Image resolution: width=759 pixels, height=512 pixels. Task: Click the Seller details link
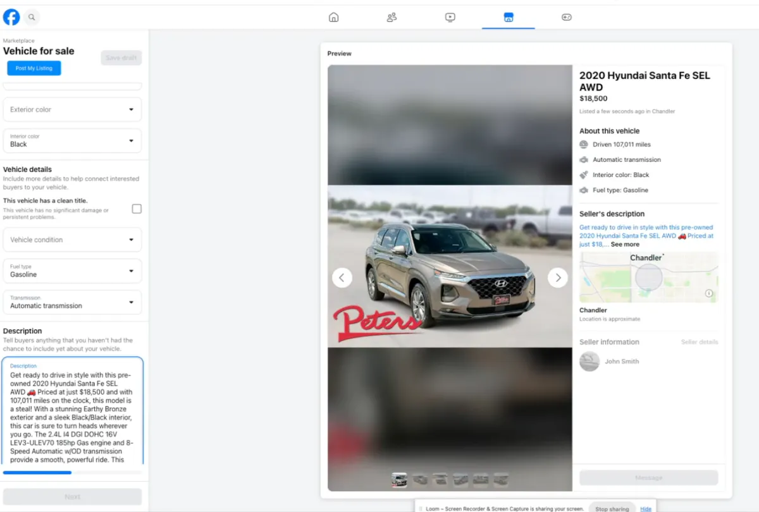[700, 342]
